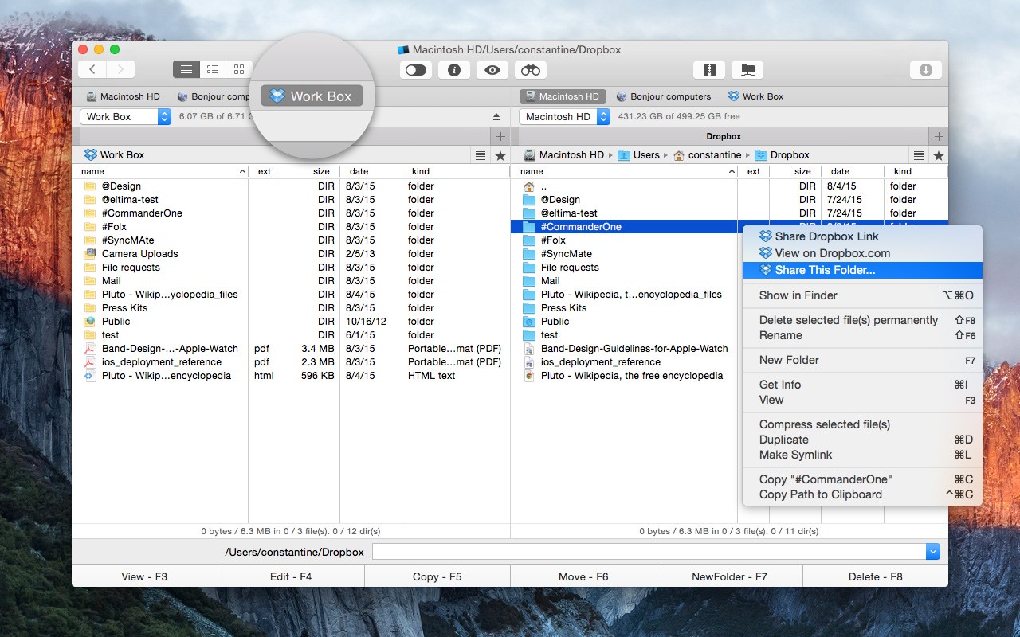The image size is (1020, 637).
Task: Click the eject icon in left panel
Action: (x=496, y=117)
